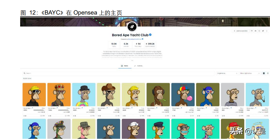The image size is (270, 139).
Task: Favorite the heart on ape 3838
Action: click(91, 116)
